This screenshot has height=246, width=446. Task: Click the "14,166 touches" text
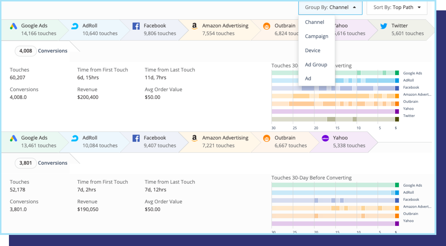tap(39, 34)
